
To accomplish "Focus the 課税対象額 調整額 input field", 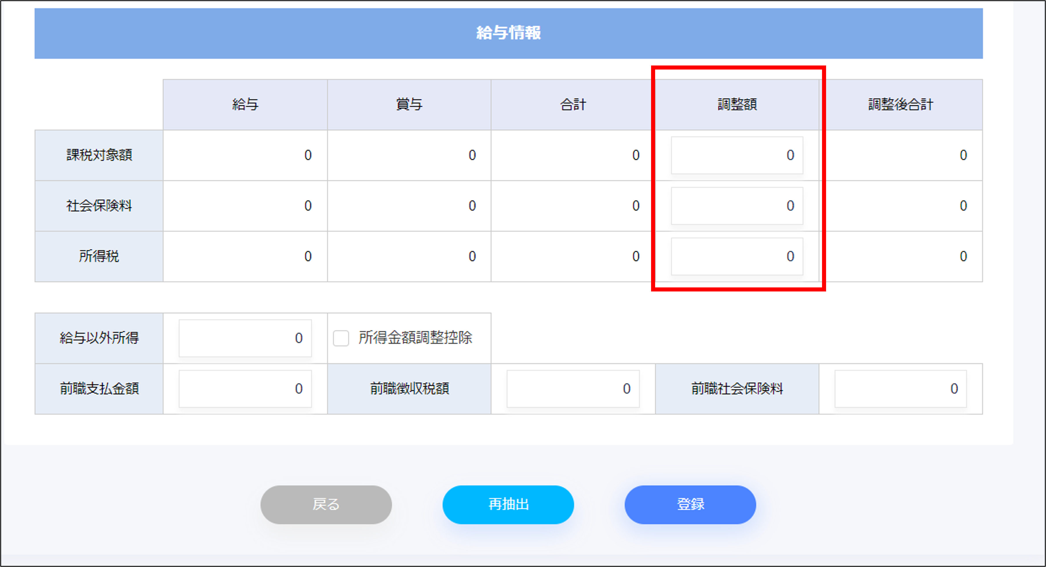I will [737, 155].
